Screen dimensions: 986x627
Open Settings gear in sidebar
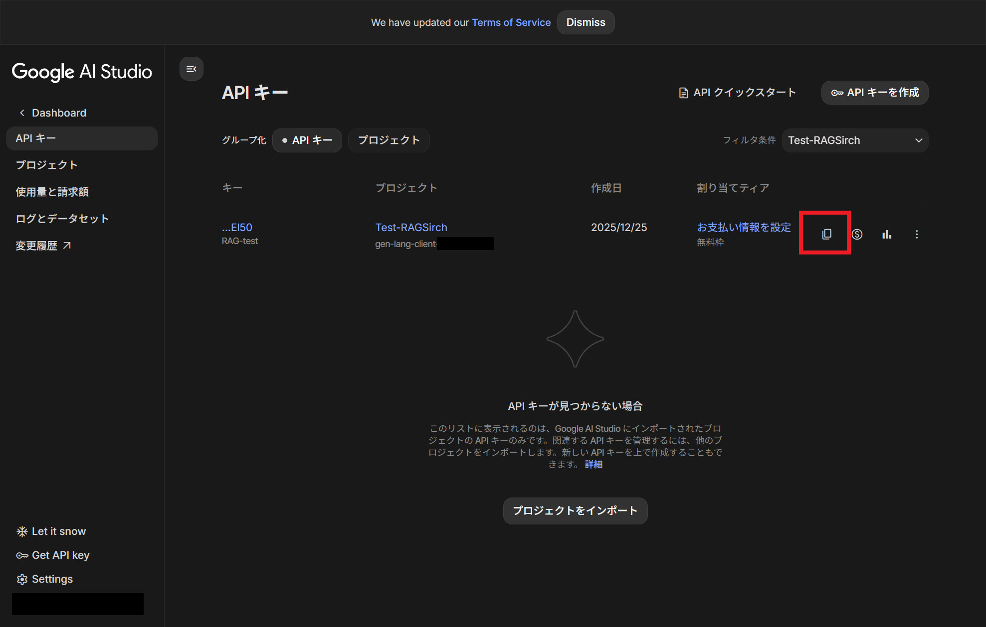pos(44,579)
